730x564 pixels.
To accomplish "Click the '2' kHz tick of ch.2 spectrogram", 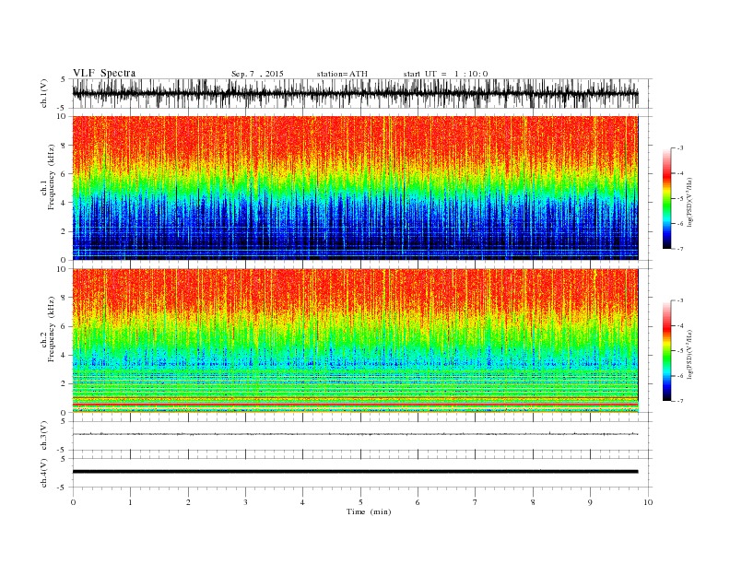I will 64,384.
